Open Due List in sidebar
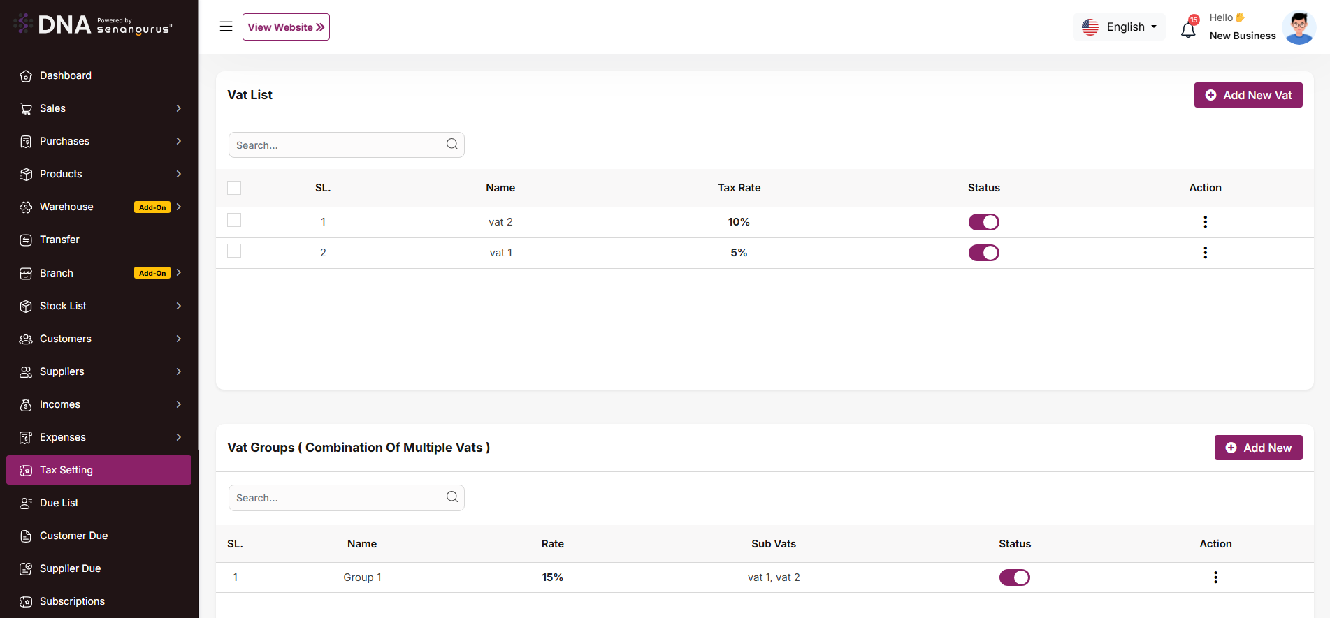 (59, 503)
